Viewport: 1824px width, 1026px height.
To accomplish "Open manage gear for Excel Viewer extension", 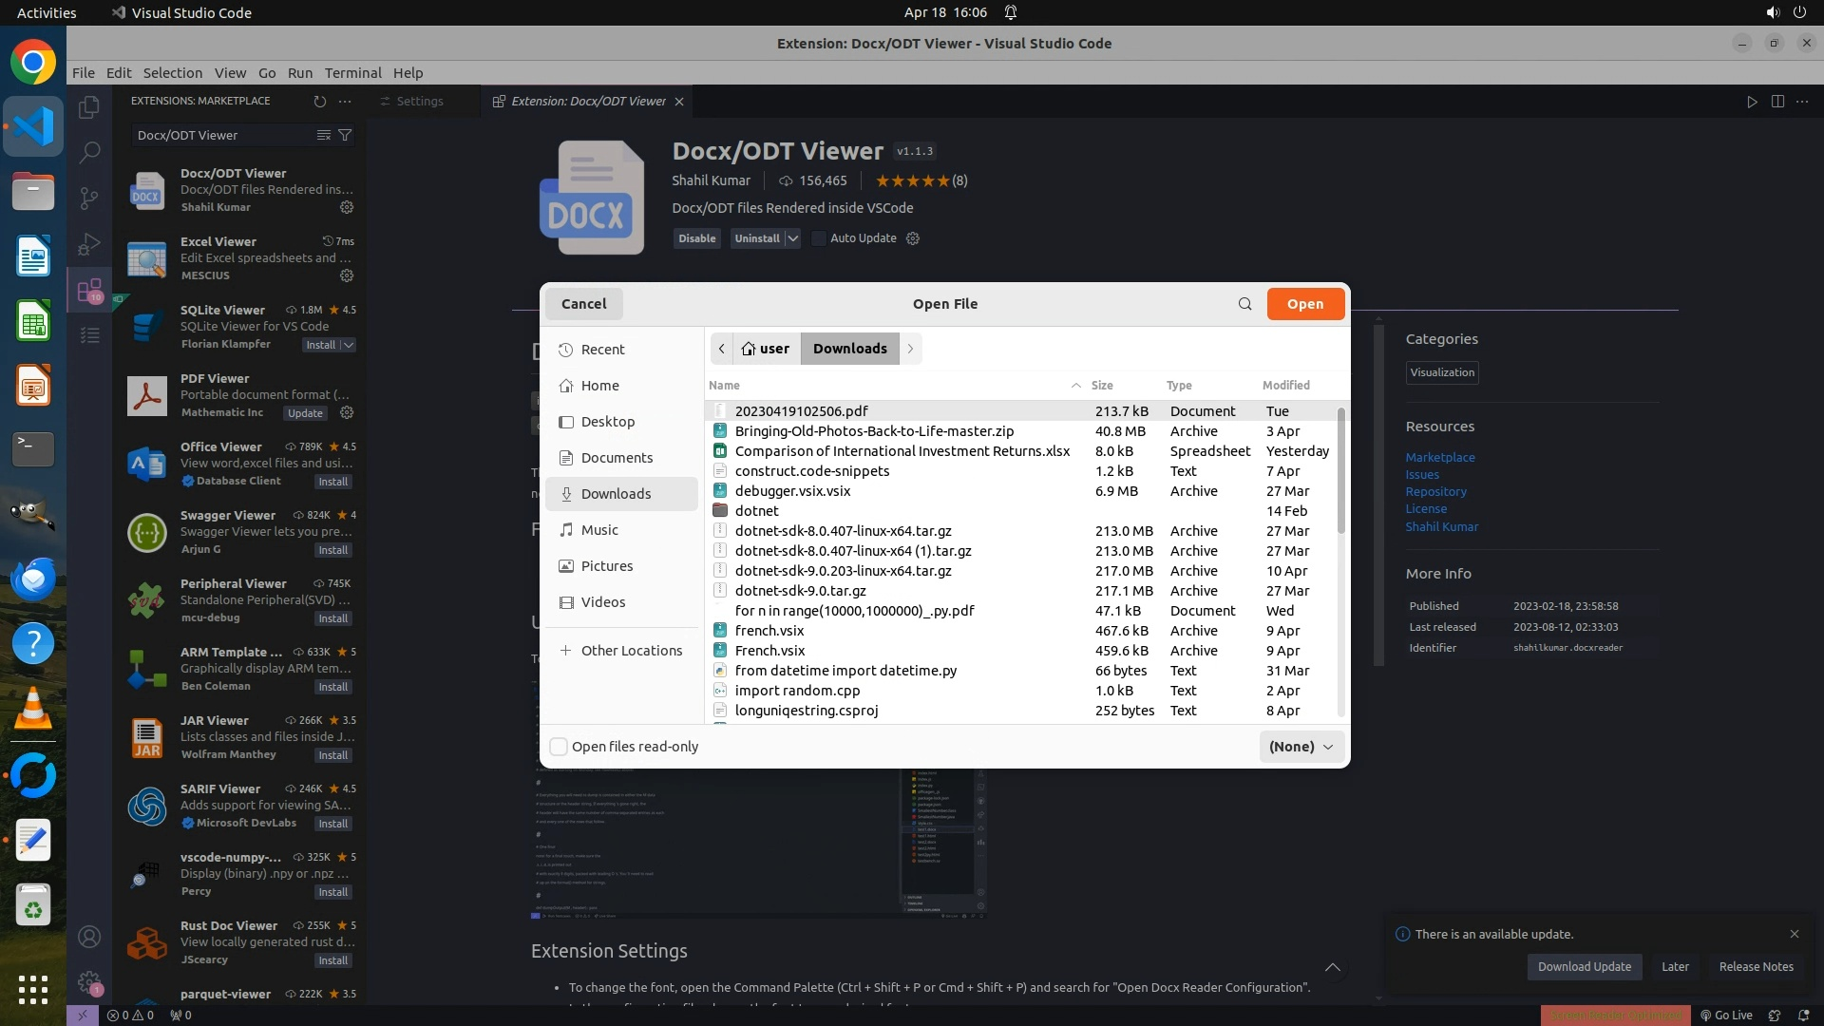I will (347, 275).
